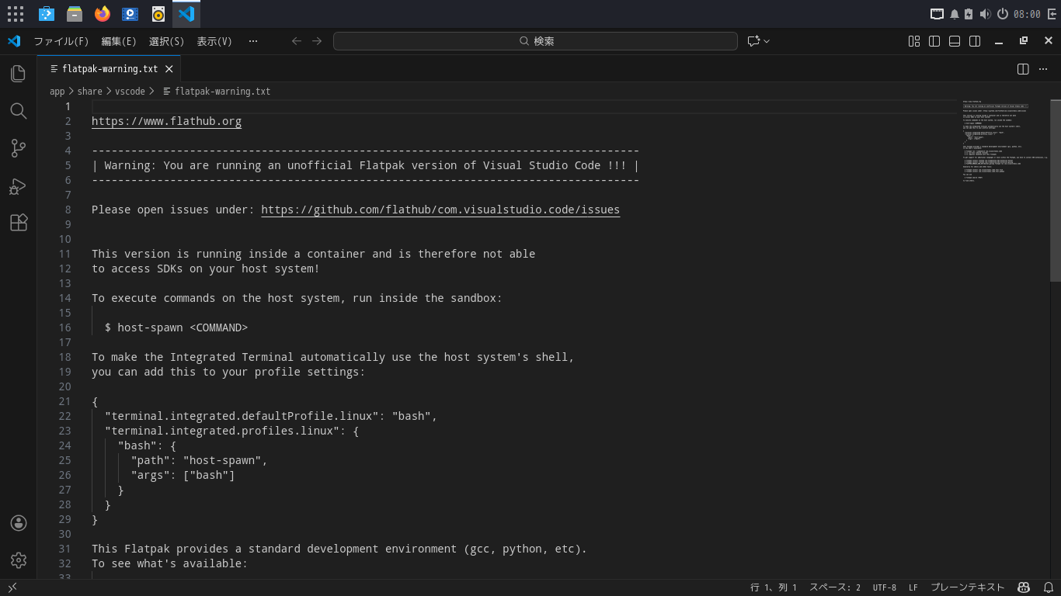The height and width of the screenshot is (596, 1061).
Task: Open the Explorer view in the activity bar
Action: [19, 74]
